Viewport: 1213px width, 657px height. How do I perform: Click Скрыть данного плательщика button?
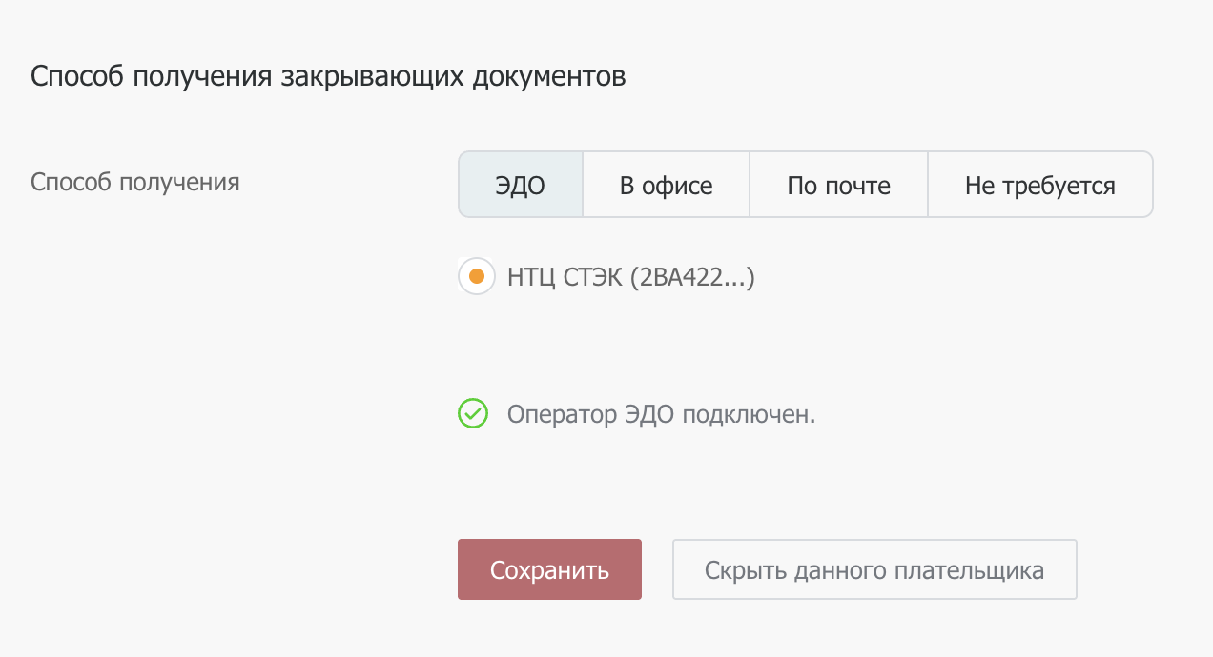(x=874, y=569)
